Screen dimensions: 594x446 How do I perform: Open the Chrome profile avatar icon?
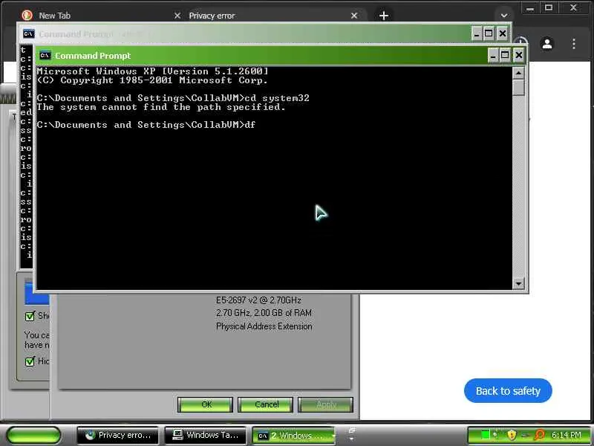547,44
